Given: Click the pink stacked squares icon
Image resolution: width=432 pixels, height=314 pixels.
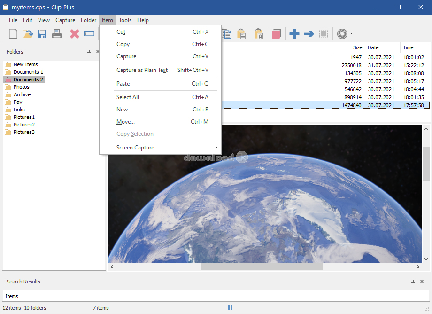Looking at the screenshot, I should 276,34.
